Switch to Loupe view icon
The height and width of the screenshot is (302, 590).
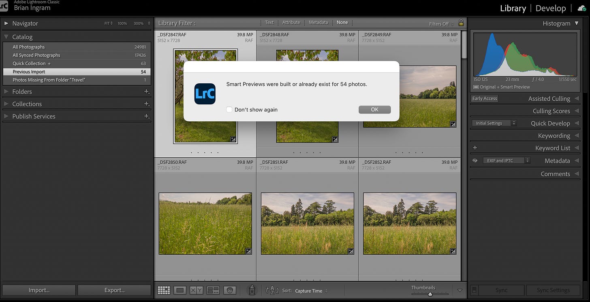click(180, 290)
